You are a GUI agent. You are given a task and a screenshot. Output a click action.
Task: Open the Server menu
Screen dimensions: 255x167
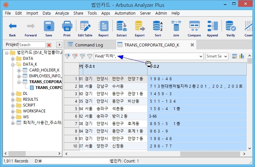pyautogui.click(x=146, y=13)
